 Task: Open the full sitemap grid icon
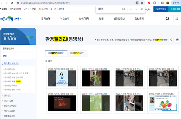176,19
